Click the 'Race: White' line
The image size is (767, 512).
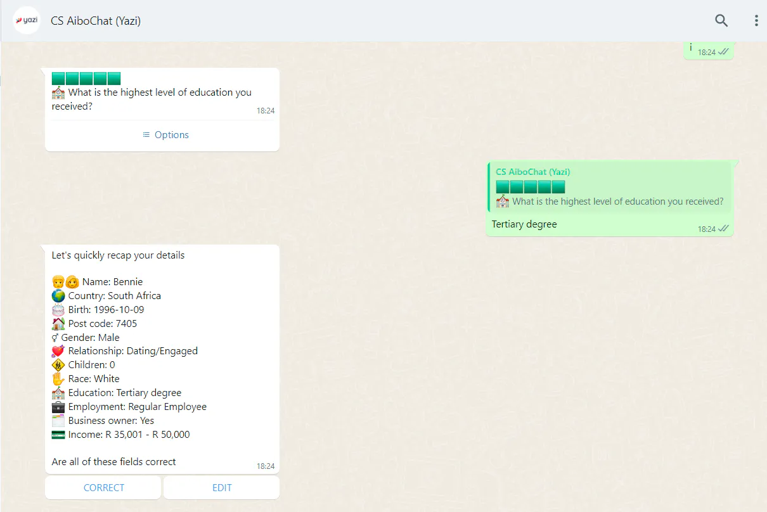coord(86,379)
